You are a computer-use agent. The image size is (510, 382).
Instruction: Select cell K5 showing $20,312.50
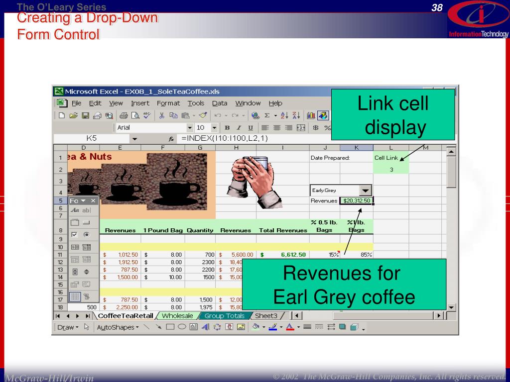[x=357, y=201]
